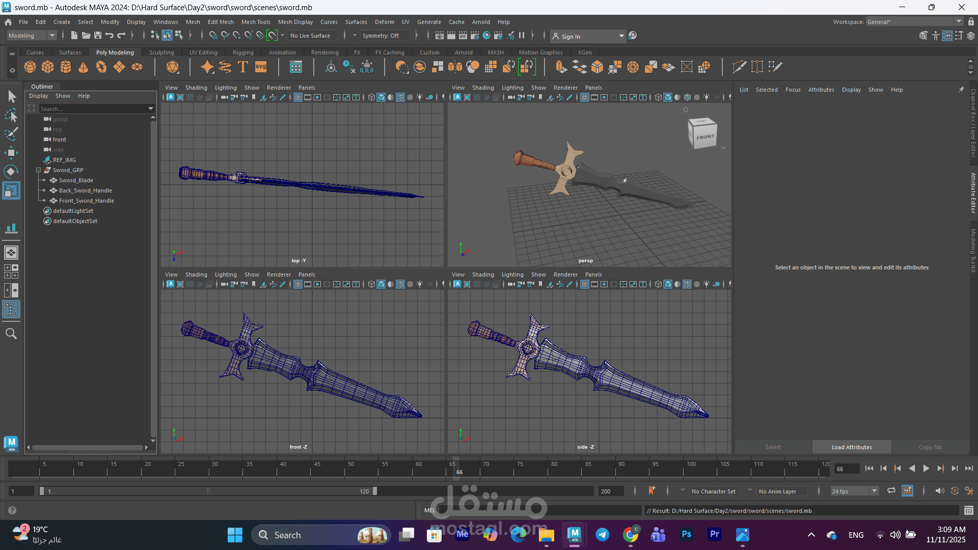Activate the Paint Selection tool

click(x=11, y=134)
